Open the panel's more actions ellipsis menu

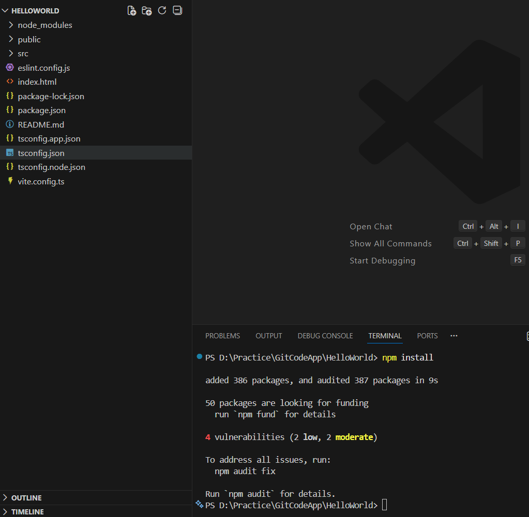point(454,336)
